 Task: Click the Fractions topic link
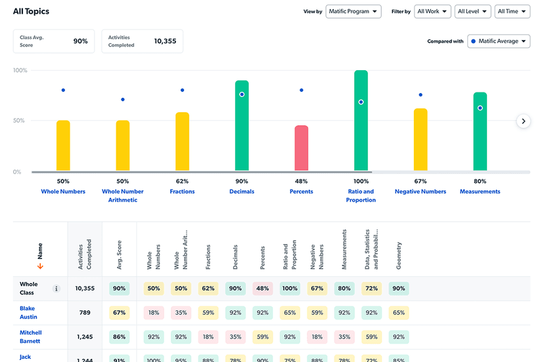coord(182,191)
